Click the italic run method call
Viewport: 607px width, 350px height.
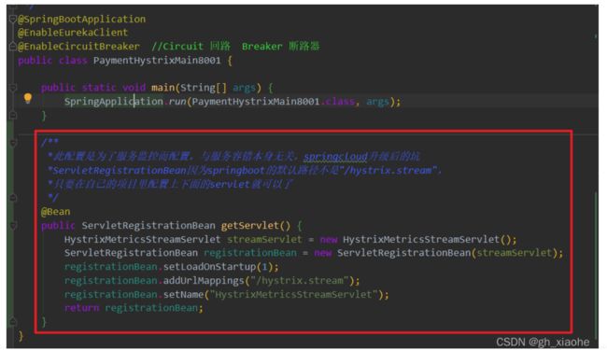tap(177, 102)
